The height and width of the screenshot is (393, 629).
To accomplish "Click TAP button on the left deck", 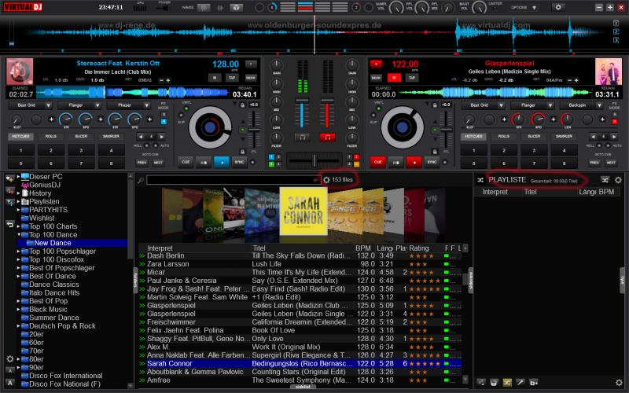I will click(233, 78).
